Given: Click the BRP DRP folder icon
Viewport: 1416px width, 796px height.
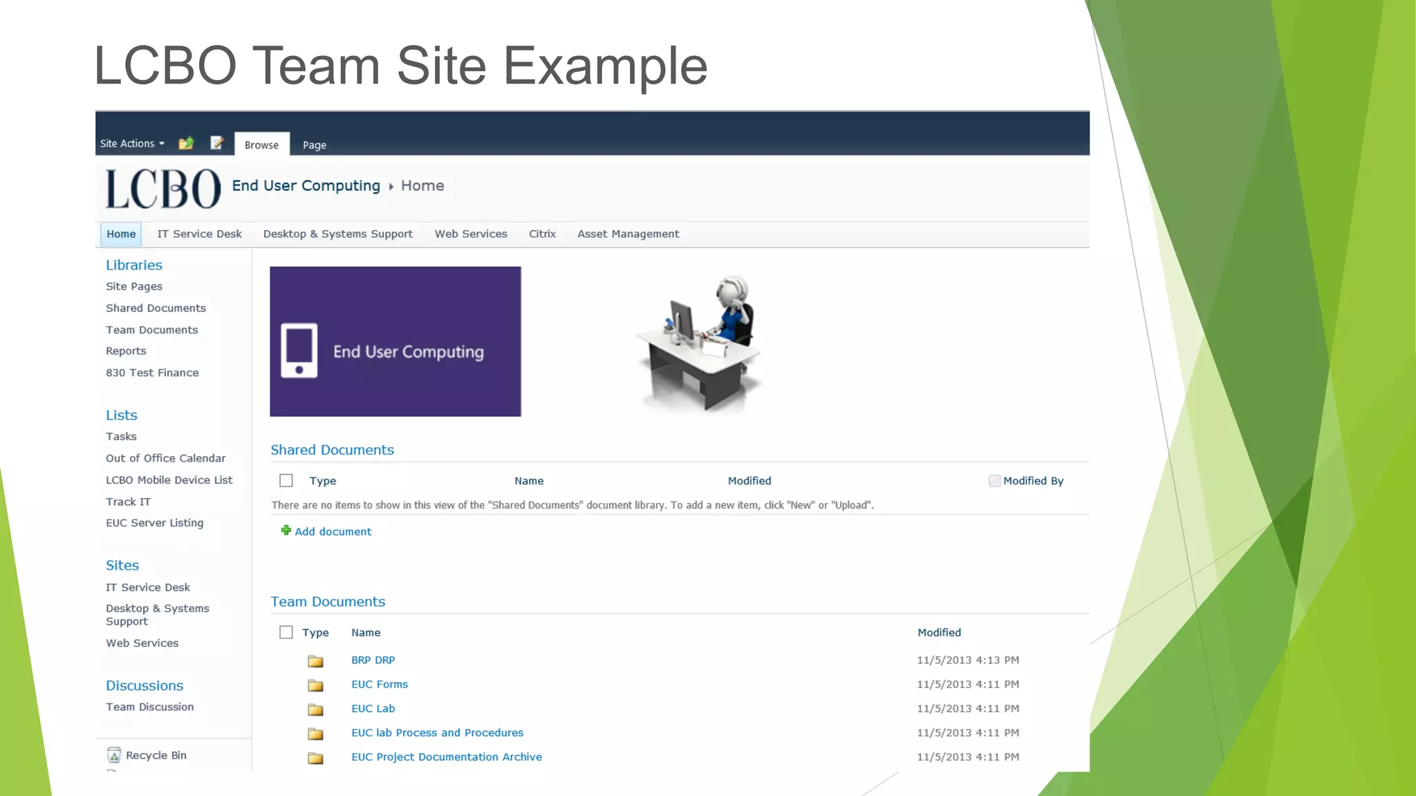Looking at the screenshot, I should pyautogui.click(x=315, y=661).
